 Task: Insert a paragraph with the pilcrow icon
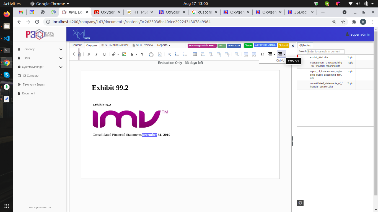(x=142, y=54)
